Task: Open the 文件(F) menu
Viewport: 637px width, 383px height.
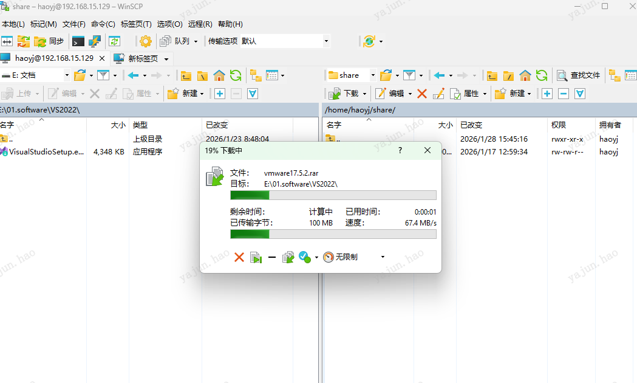Action: [x=73, y=24]
